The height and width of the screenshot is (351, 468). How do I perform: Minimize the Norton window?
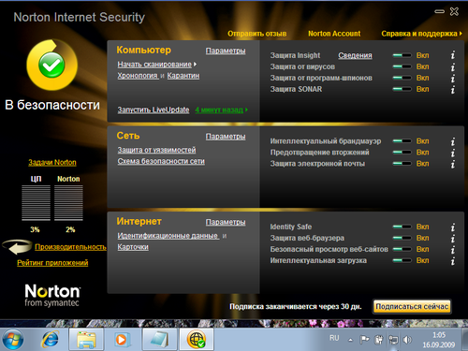[439, 12]
